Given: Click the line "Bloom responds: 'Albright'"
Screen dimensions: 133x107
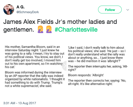Looking at the screenshot, I should pyautogui.click(x=86, y=75).
